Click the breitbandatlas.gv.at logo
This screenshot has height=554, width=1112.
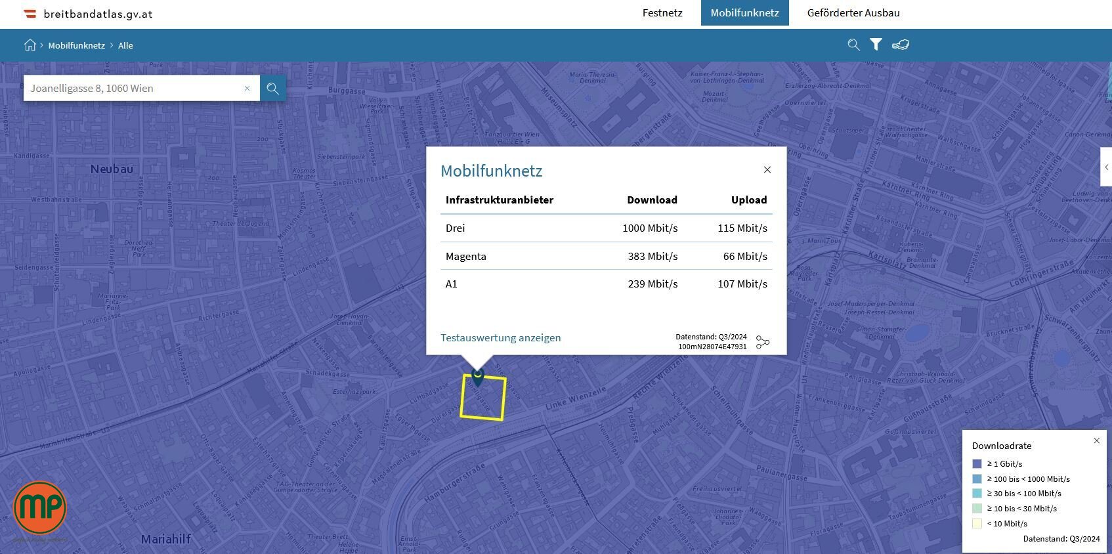(x=88, y=14)
